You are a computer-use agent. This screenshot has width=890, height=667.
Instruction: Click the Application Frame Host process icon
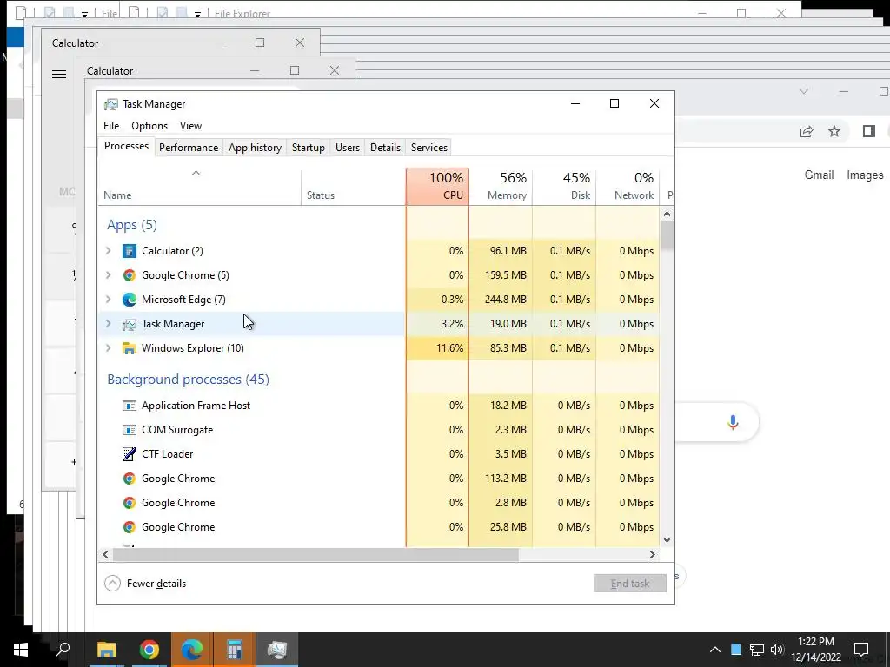[130, 406]
